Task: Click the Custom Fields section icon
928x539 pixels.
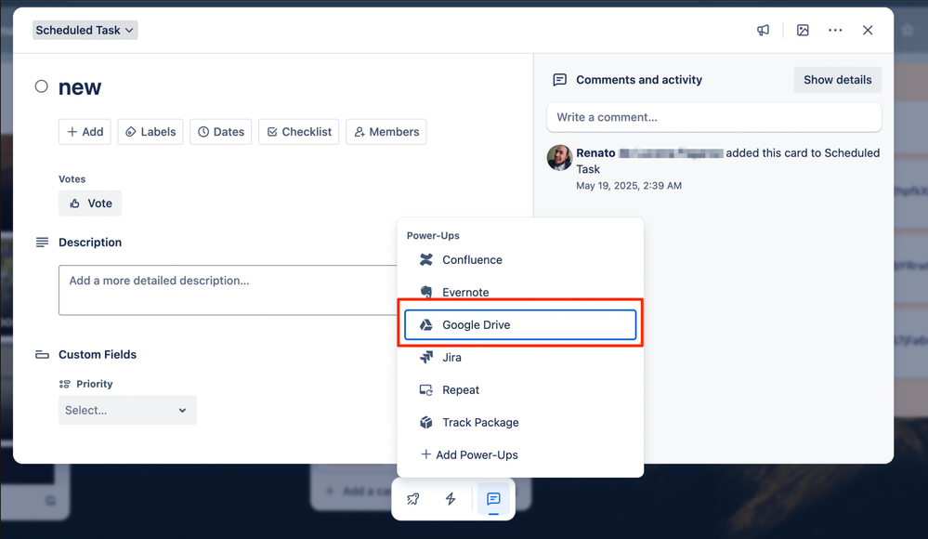Action: click(x=42, y=355)
